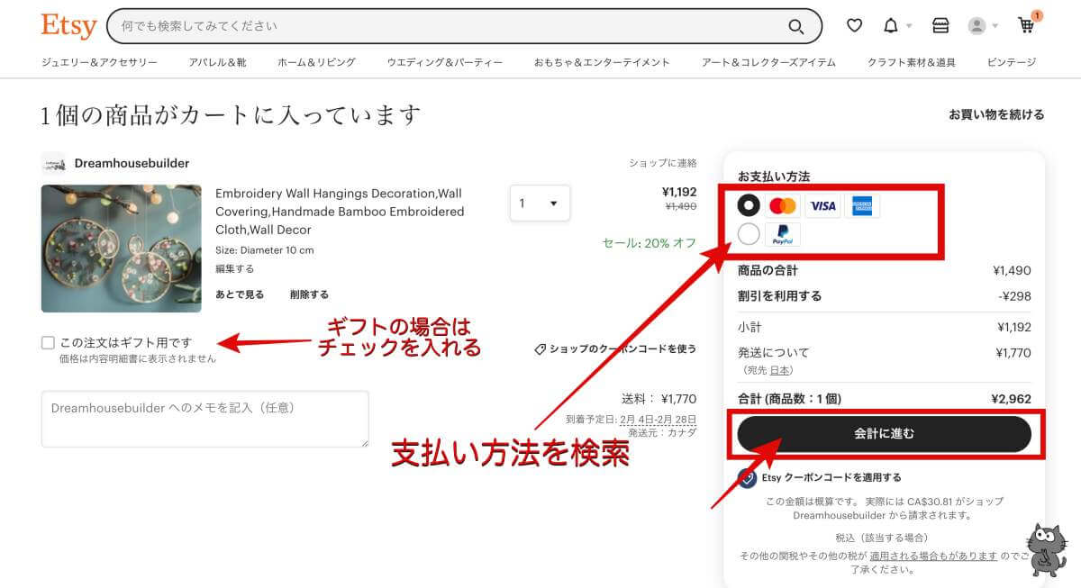This screenshot has height=588, width=1081.
Task: Click Etsy クーポンコードを適用する link
Action: point(831,477)
